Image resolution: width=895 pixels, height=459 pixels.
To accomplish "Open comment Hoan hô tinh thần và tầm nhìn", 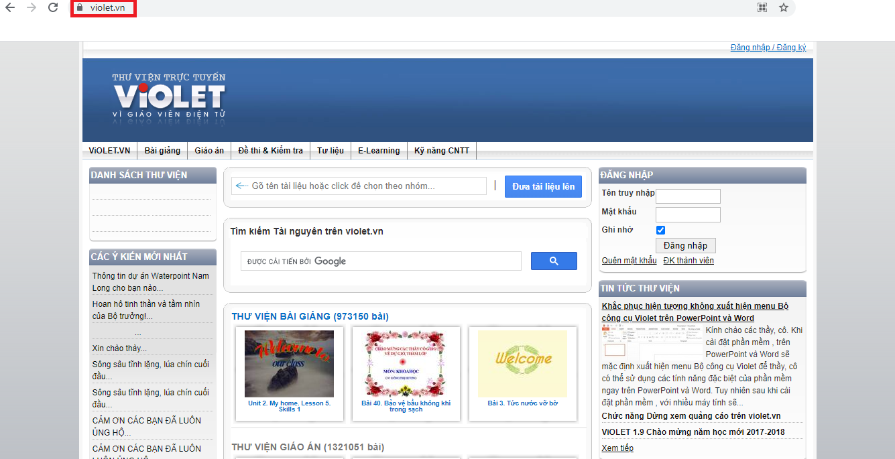I will tap(146, 310).
